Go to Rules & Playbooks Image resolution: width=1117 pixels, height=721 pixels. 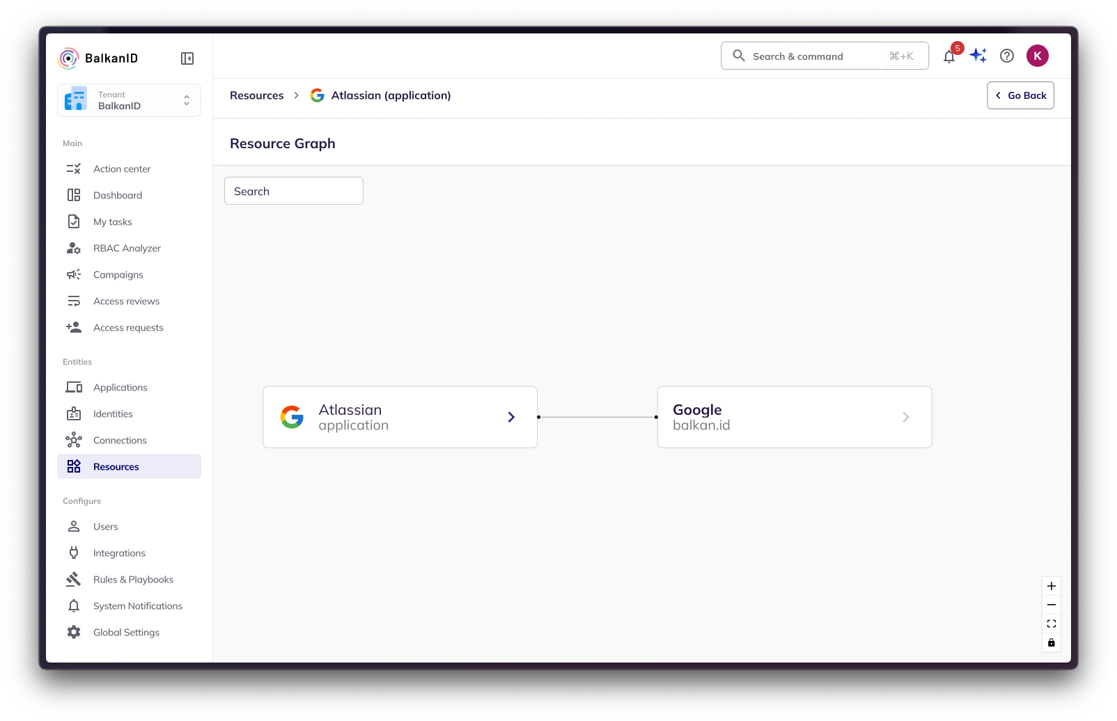[x=133, y=580]
